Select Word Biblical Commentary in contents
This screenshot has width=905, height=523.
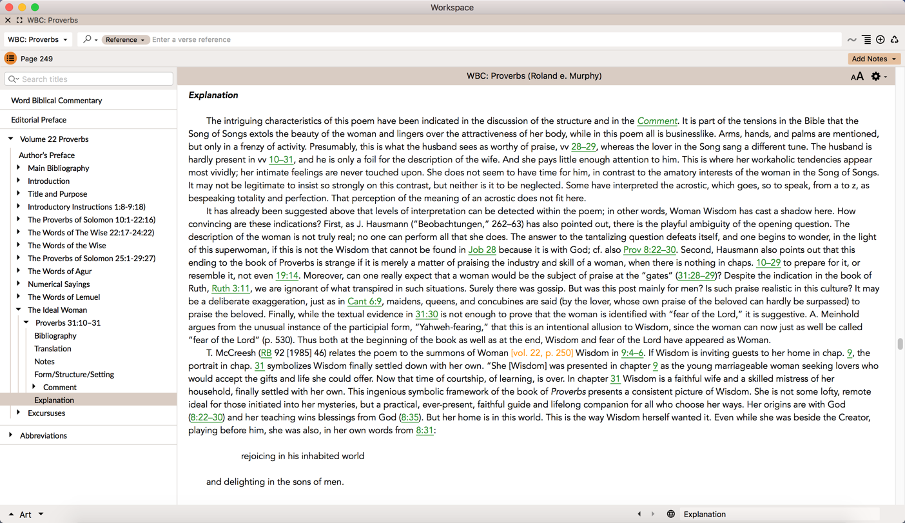[x=57, y=101]
